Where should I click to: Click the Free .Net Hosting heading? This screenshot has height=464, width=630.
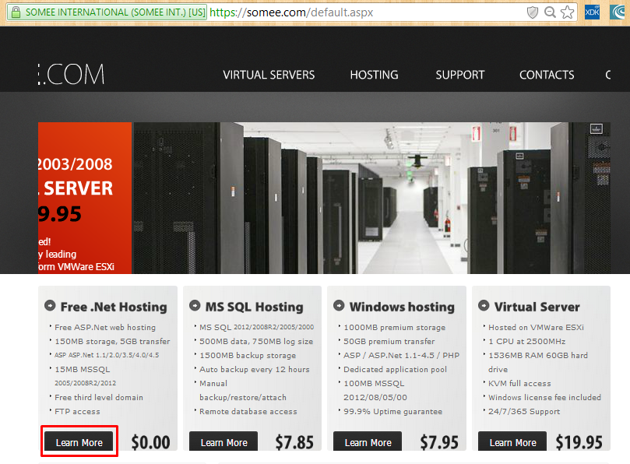click(x=114, y=307)
